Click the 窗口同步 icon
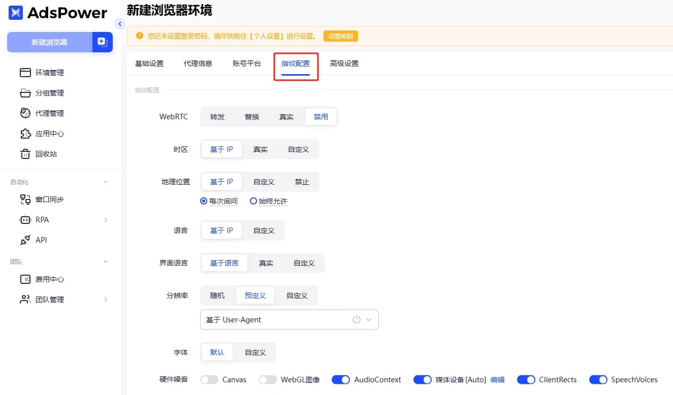Image resolution: width=673 pixels, height=395 pixels. (25, 200)
